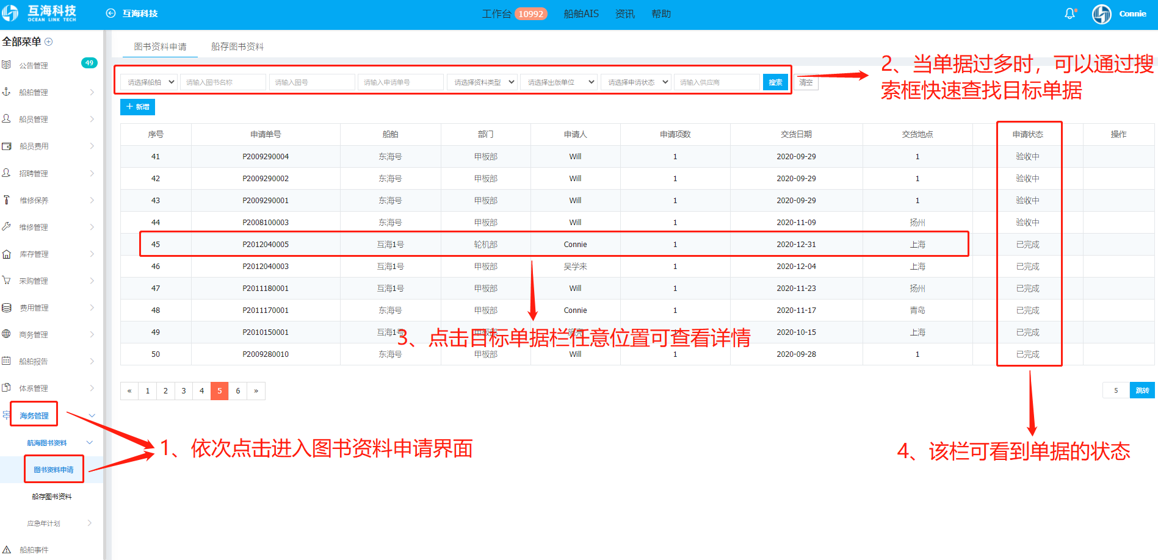Open 工作台 in the top navigation

[496, 13]
